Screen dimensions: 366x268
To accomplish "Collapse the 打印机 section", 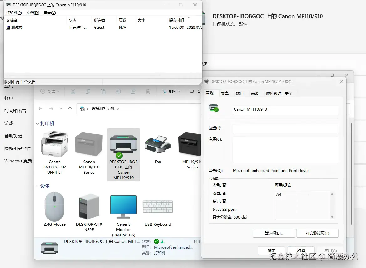I will pyautogui.click(x=37, y=123).
